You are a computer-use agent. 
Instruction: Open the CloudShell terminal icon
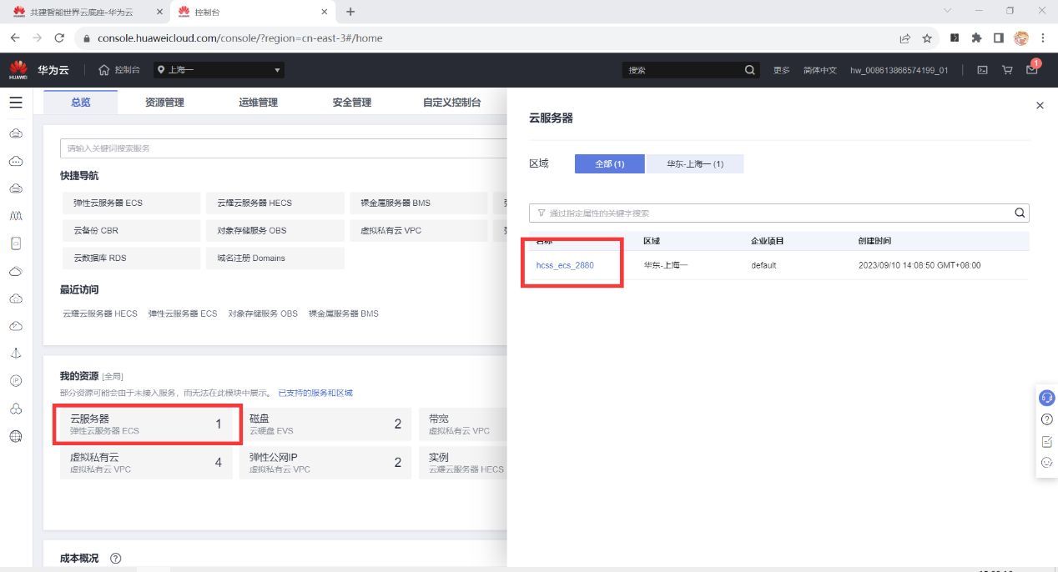pyautogui.click(x=982, y=70)
